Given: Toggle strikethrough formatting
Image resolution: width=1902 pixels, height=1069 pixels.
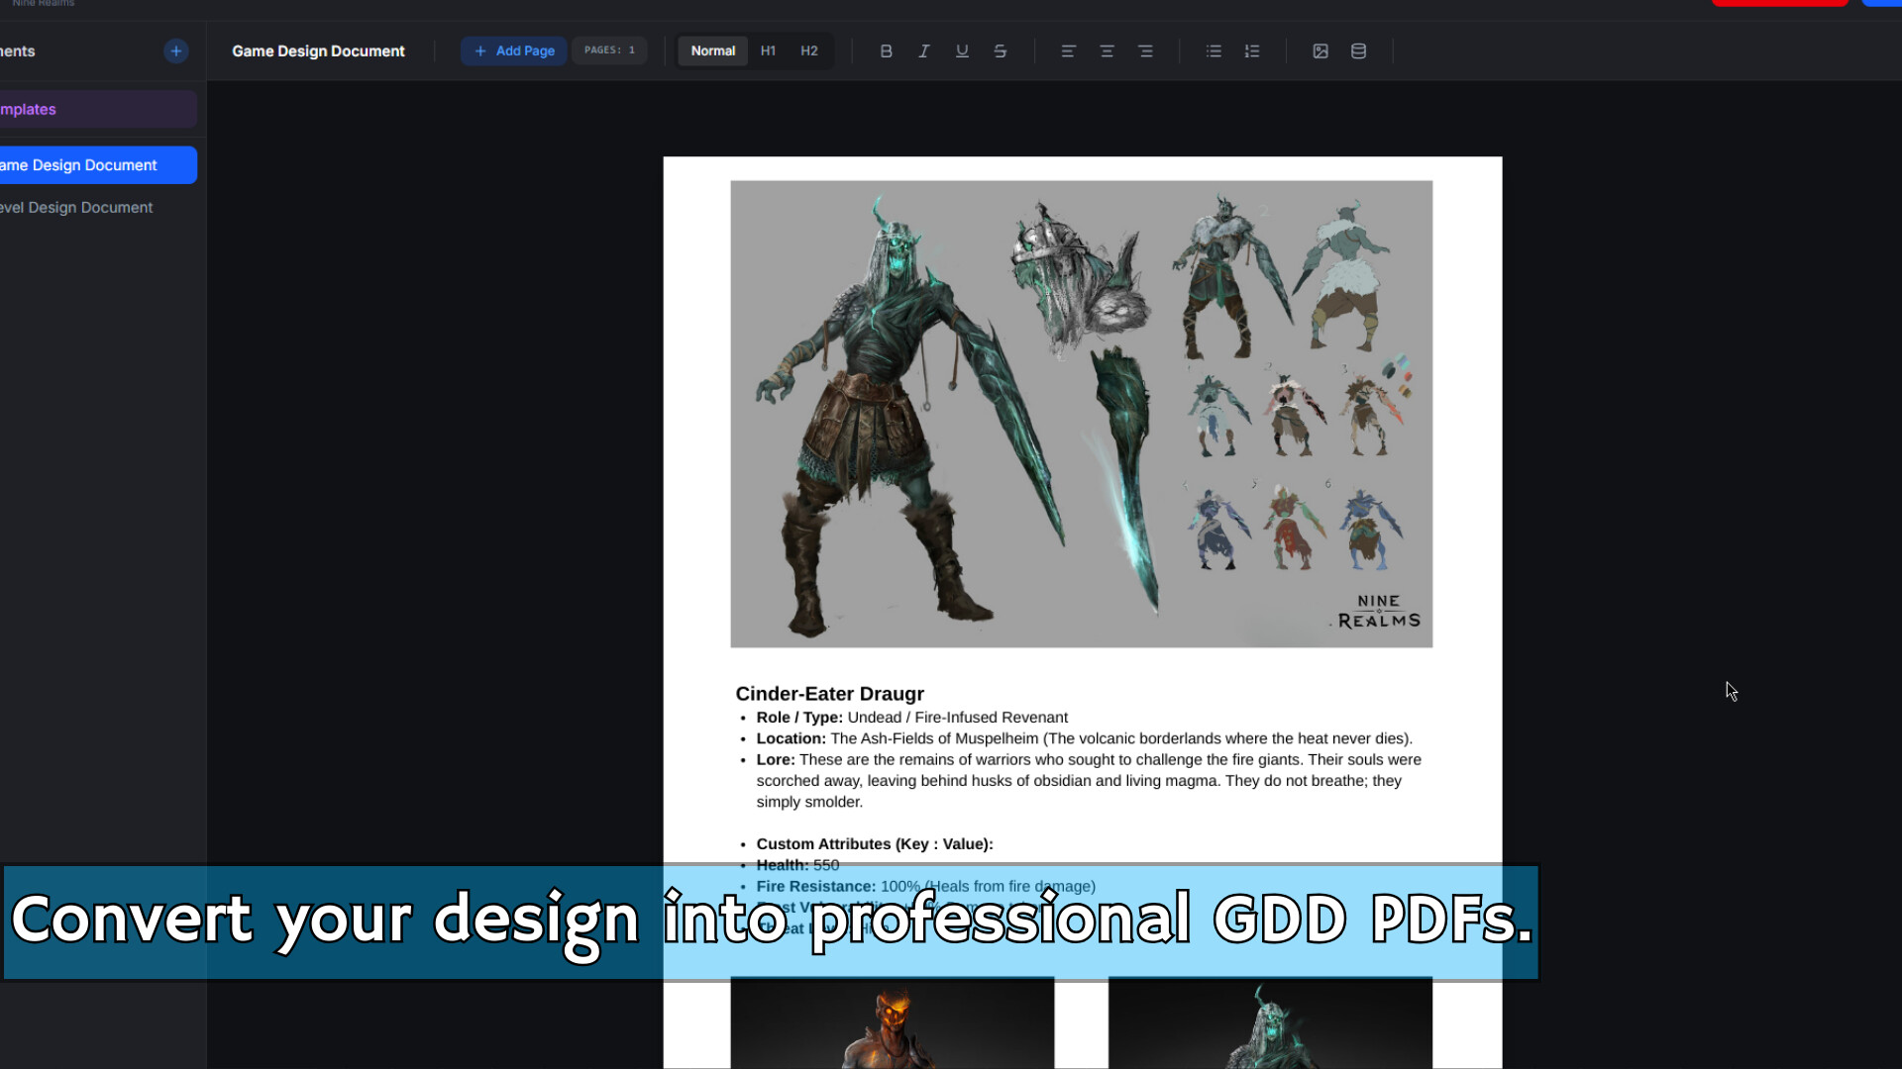Looking at the screenshot, I should (1001, 50).
